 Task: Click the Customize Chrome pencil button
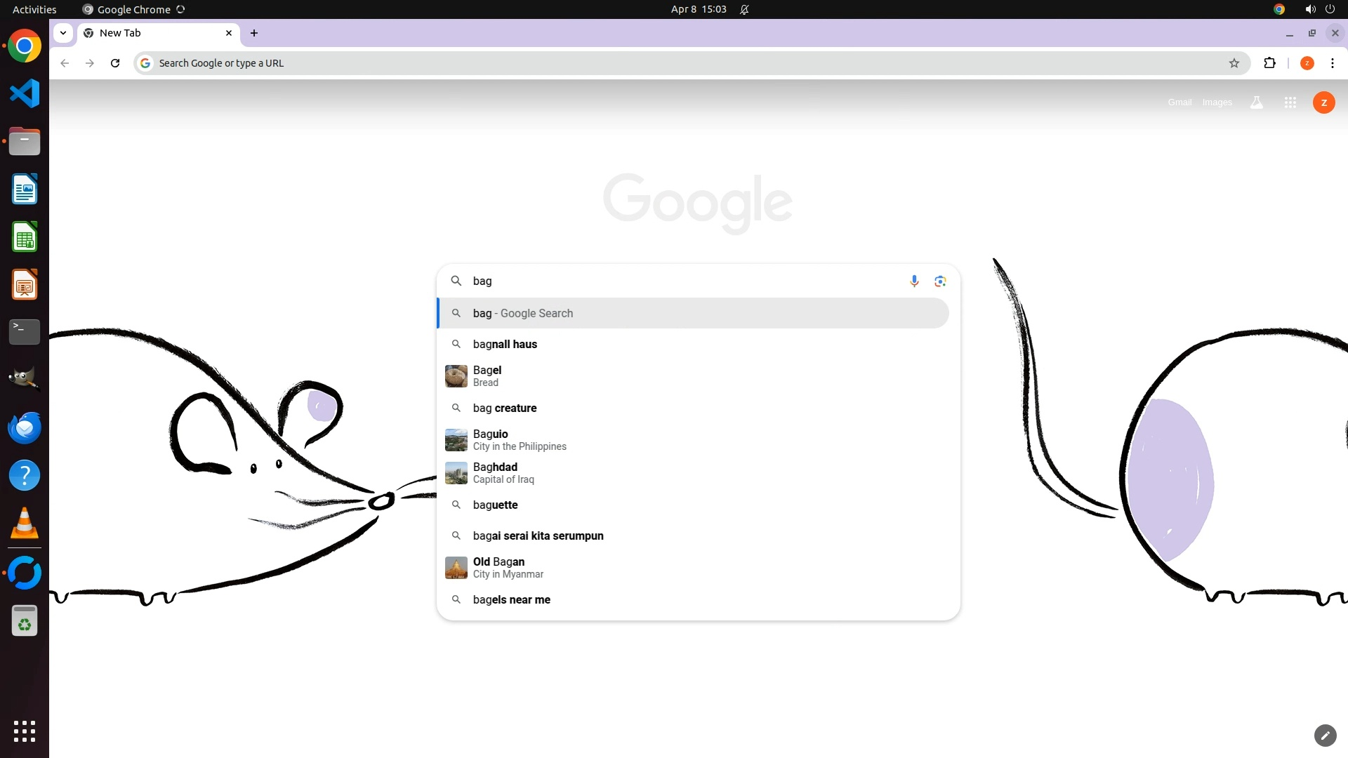coord(1325,735)
